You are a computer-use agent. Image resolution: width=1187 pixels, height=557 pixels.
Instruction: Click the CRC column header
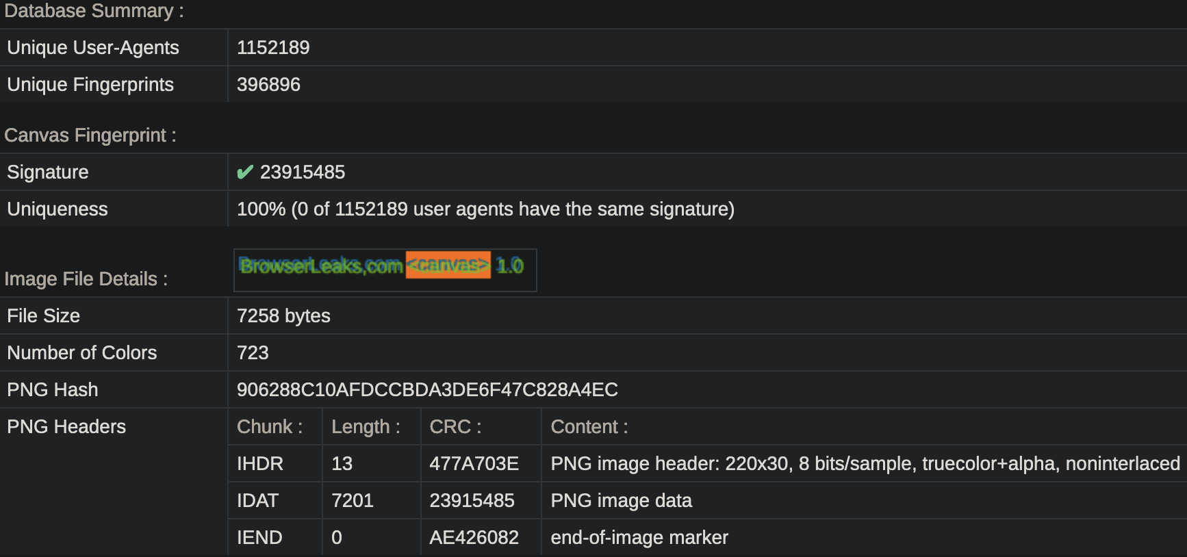(455, 427)
